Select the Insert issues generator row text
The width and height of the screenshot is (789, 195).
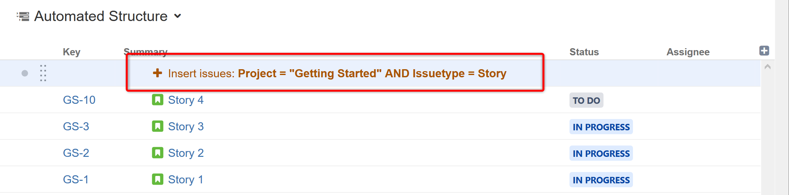(337, 73)
